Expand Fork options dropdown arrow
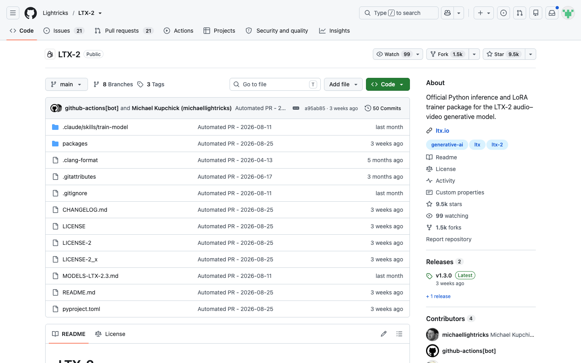Viewport: 581px width, 363px height. click(474, 54)
